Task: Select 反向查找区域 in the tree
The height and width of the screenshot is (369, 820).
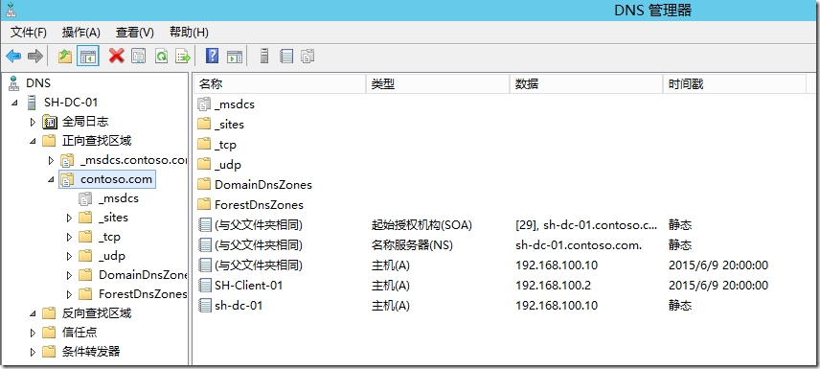Action: pyautogui.click(x=97, y=313)
